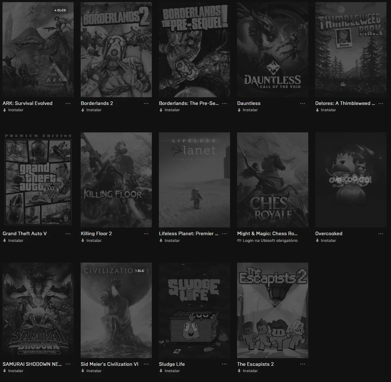Click Instalar under The Escapists 2

tap(248, 371)
